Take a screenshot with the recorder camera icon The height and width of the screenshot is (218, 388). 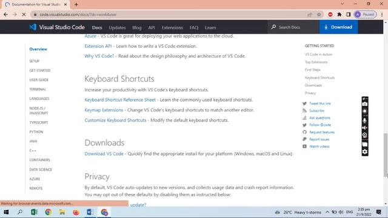(365, 104)
